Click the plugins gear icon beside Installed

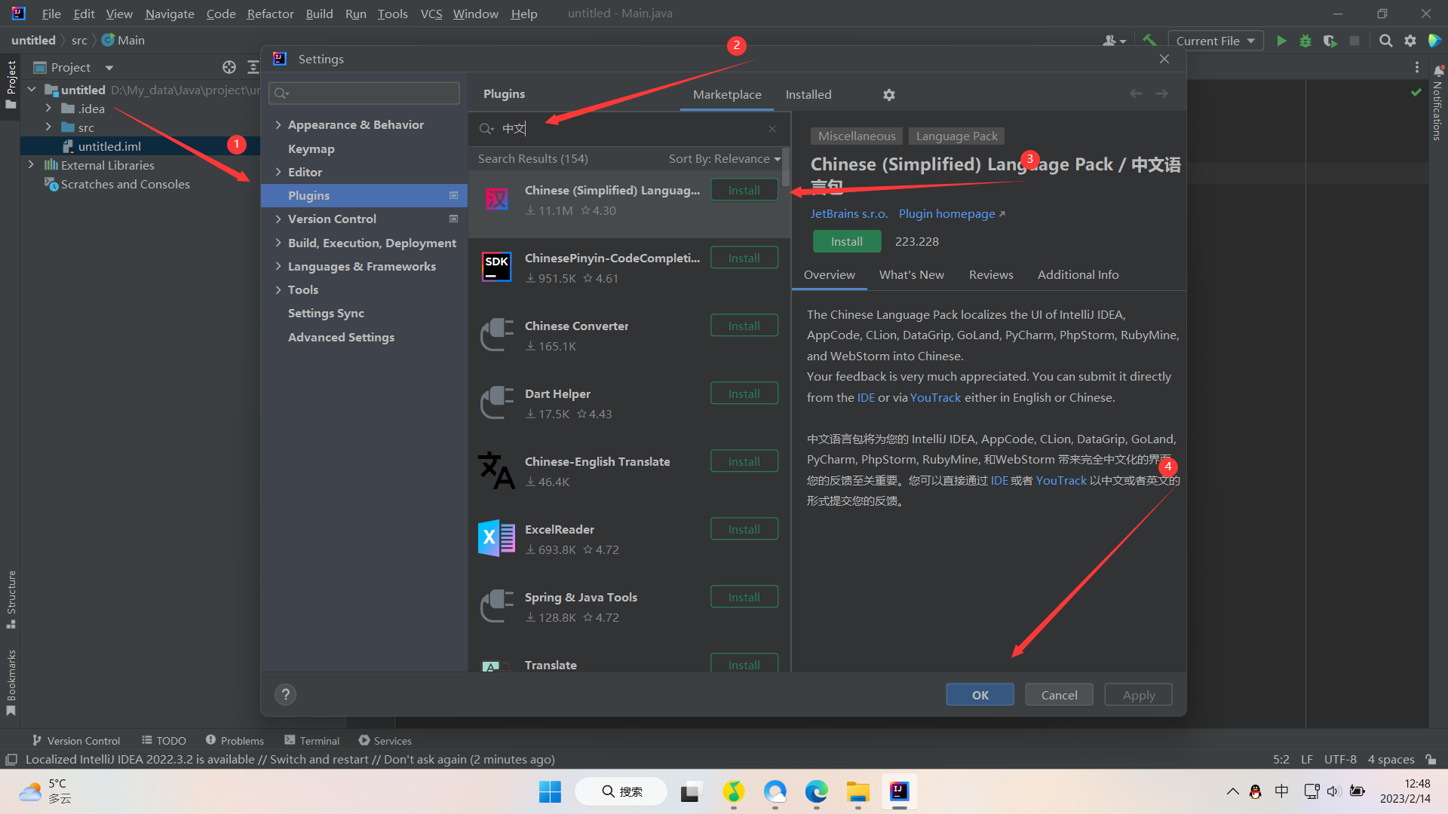(889, 95)
